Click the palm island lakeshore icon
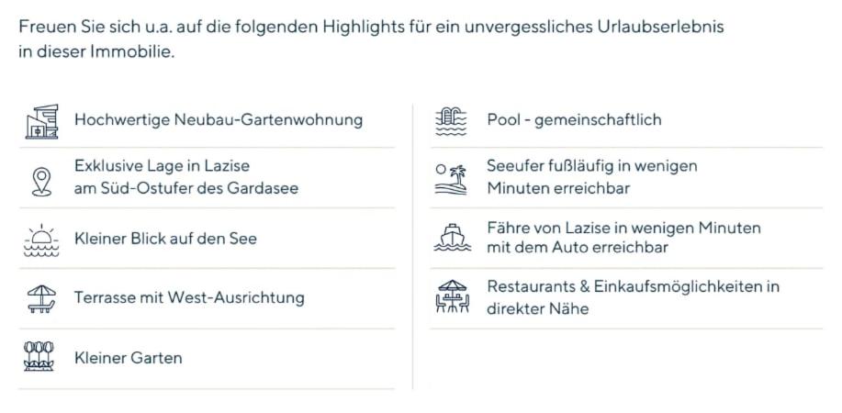 (x=451, y=178)
